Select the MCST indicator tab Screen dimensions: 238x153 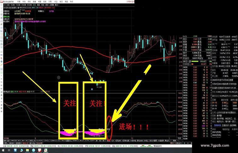82,140
